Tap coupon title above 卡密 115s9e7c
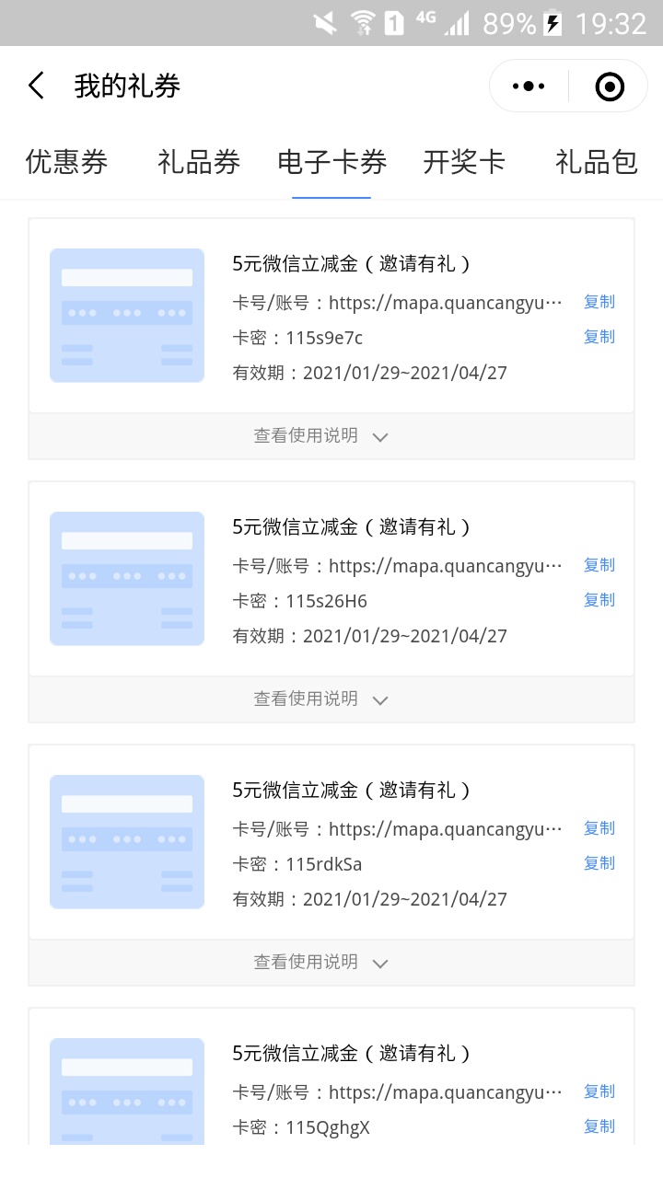The image size is (663, 1178). point(351,264)
